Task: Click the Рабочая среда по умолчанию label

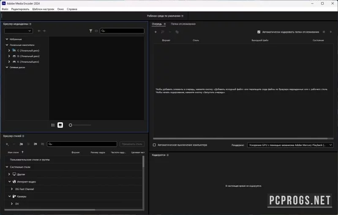Action: point(164,16)
